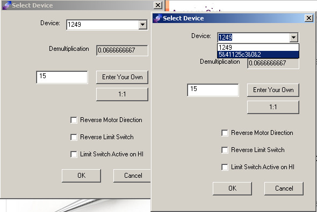The image size is (317, 212).
Task: Click the Device label in front dialog
Action: 201,36
